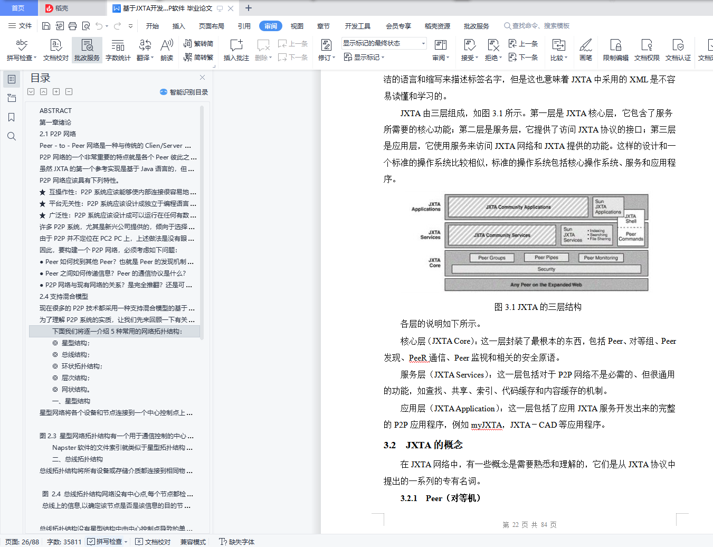Select outline entry ABSTRACT

click(x=55, y=111)
